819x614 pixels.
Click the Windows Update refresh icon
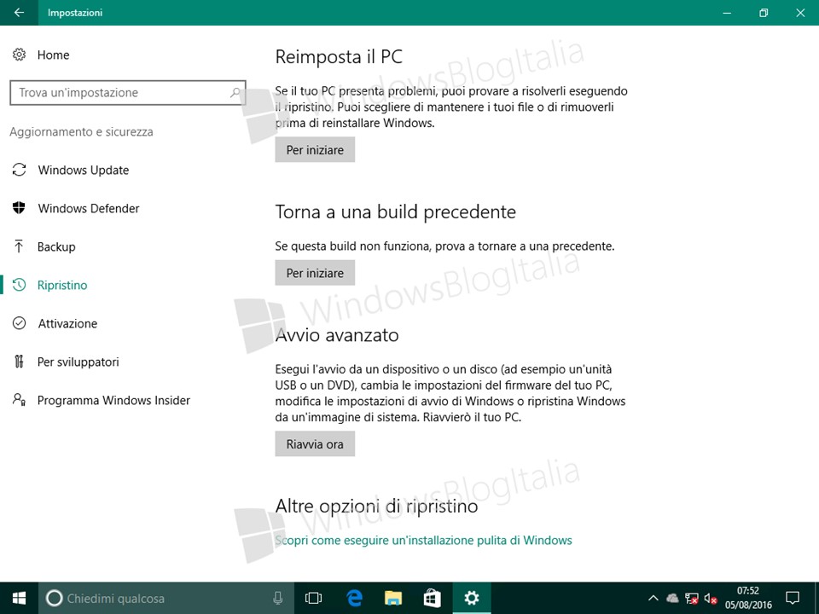20,170
